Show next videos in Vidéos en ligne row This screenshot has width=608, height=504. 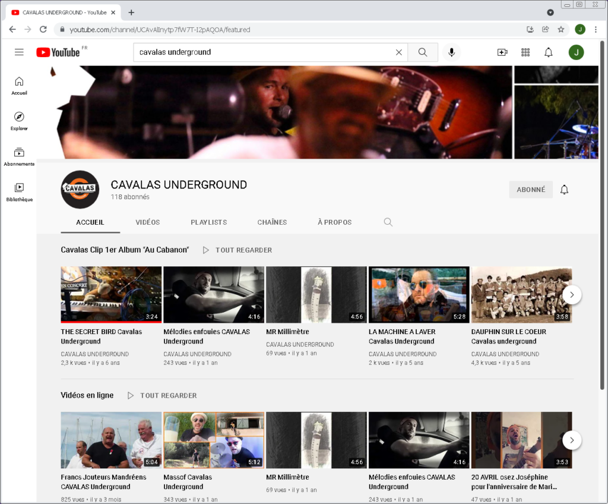pos(572,440)
